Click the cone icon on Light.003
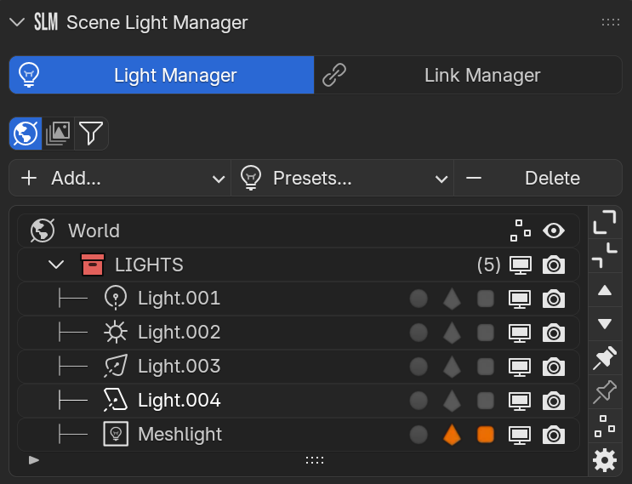The image size is (632, 484). [x=452, y=367]
